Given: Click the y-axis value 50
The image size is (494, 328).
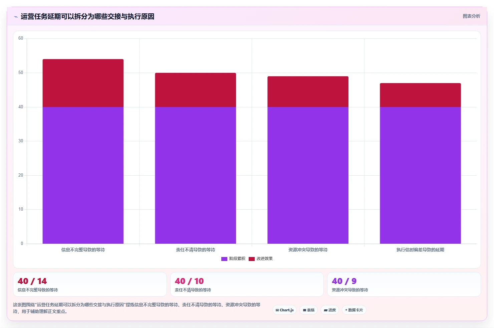Looking at the screenshot, I should (x=21, y=73).
